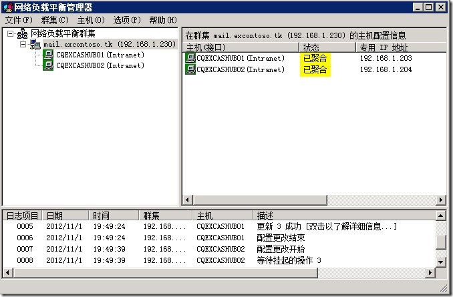This screenshot has width=453, height=297.
Task: Open the 群集(C) menu
Action: pyautogui.click(x=55, y=20)
